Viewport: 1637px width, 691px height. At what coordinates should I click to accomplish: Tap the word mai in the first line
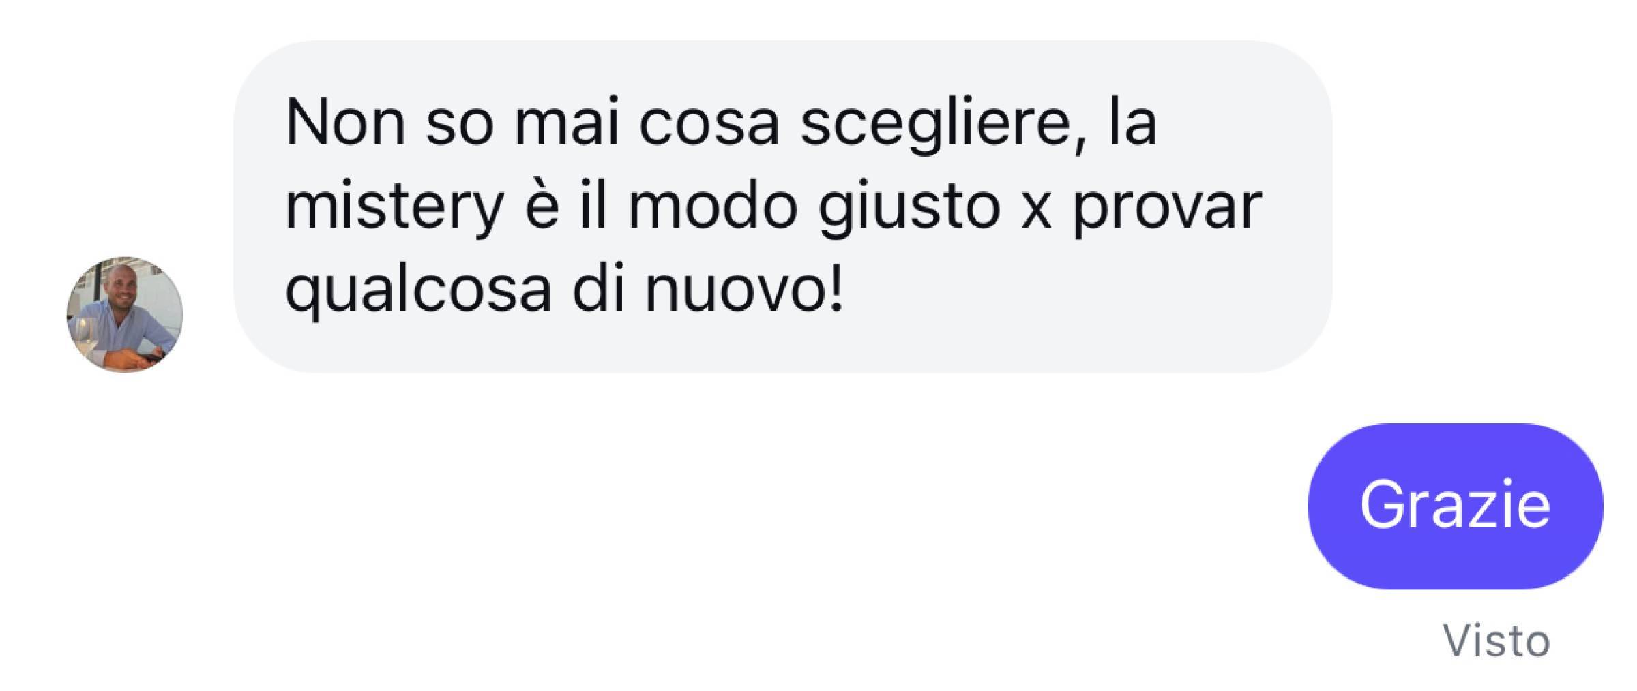click(x=567, y=123)
